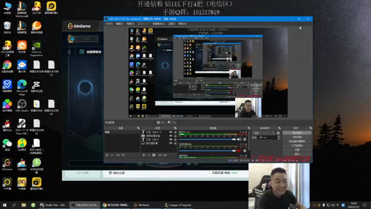This screenshot has height=209, width=371.
Task: Open the Tools menu in OBS
Action: 172,24
